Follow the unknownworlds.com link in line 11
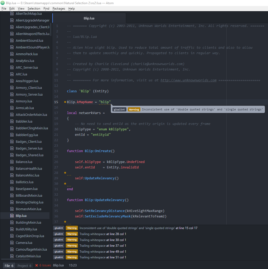Image resolution: width=268 pixels, height=269 pixels. pyautogui.click(x=189, y=80)
